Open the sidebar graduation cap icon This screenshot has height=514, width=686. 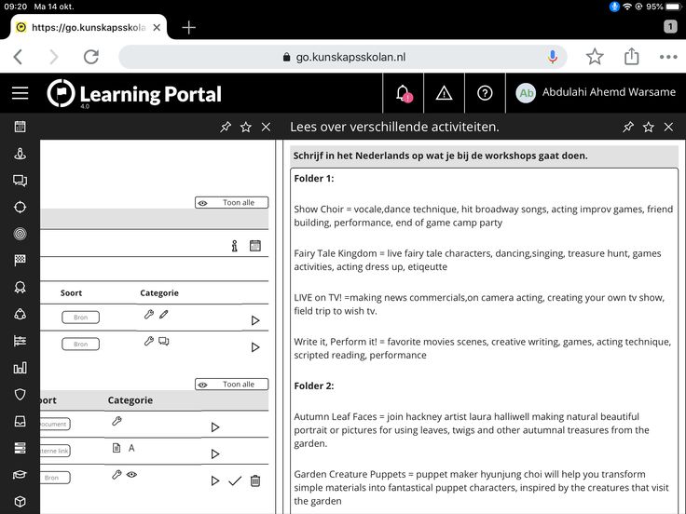pos(20,475)
